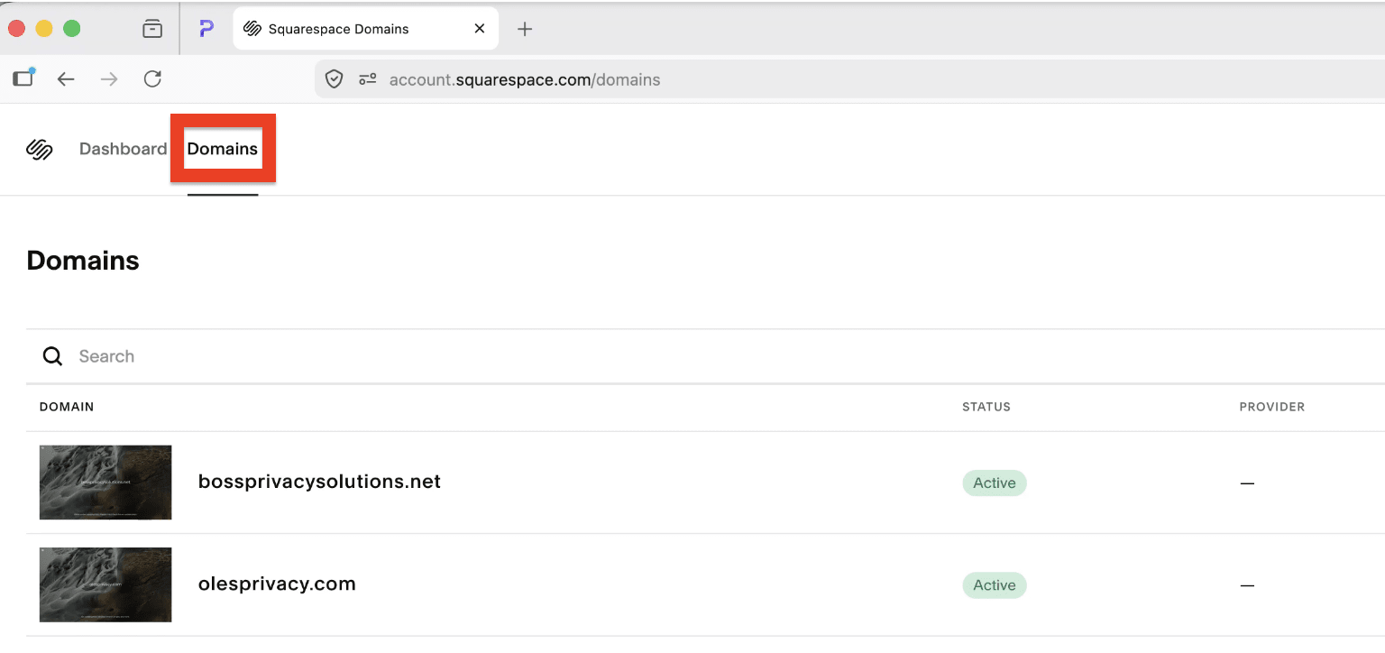The image size is (1385, 653).
Task: Open bossprivacysolutions.net thumbnail
Action: click(105, 483)
